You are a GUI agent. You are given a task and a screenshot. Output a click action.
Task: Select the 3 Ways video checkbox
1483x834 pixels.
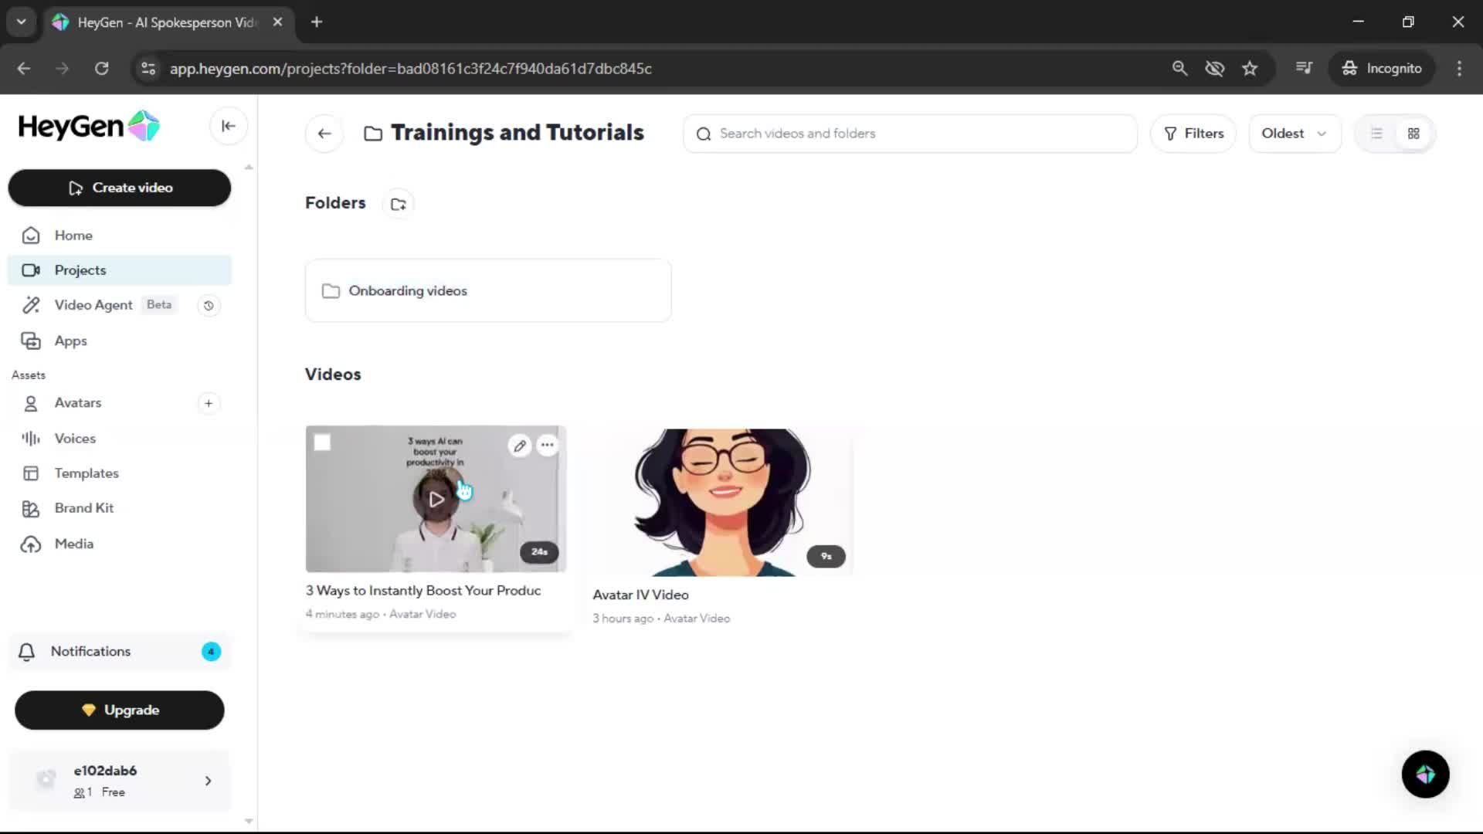(322, 442)
